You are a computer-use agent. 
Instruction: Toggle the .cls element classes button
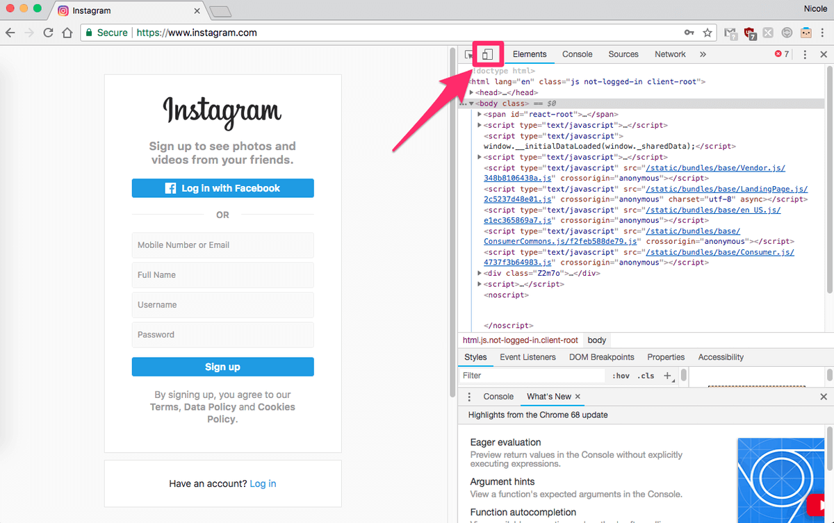click(x=646, y=376)
